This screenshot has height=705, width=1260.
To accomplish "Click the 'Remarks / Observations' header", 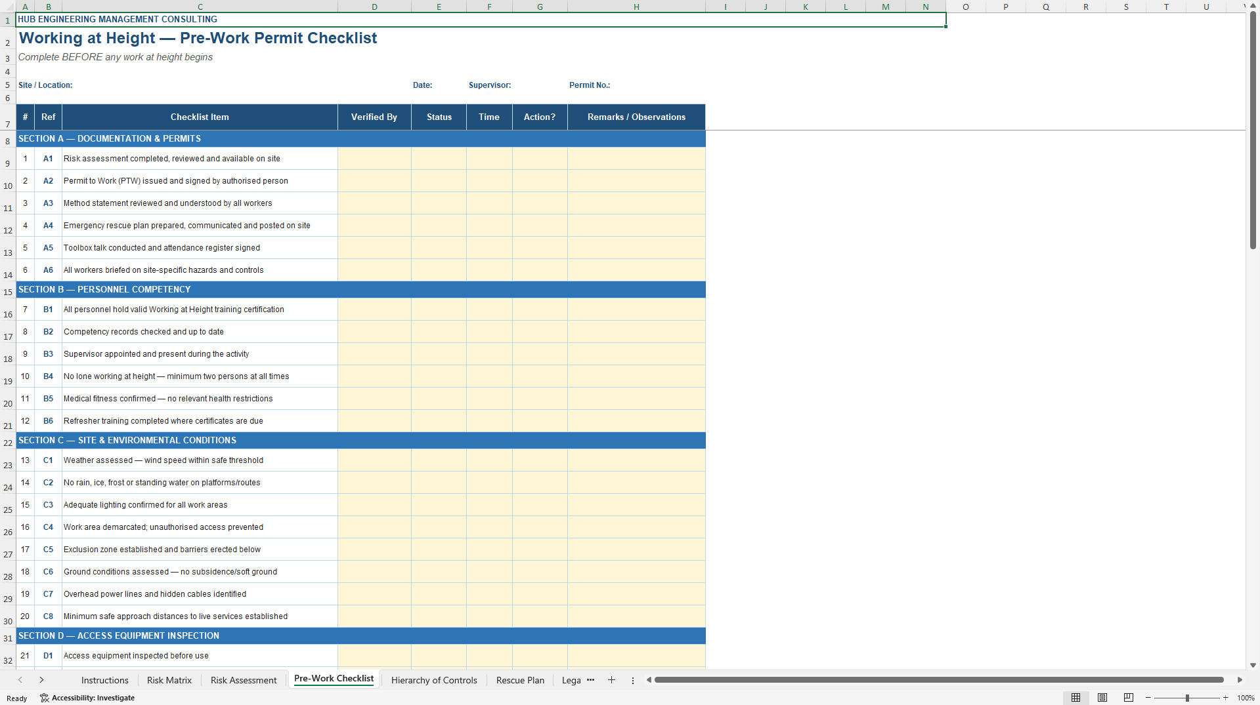I will click(x=636, y=117).
